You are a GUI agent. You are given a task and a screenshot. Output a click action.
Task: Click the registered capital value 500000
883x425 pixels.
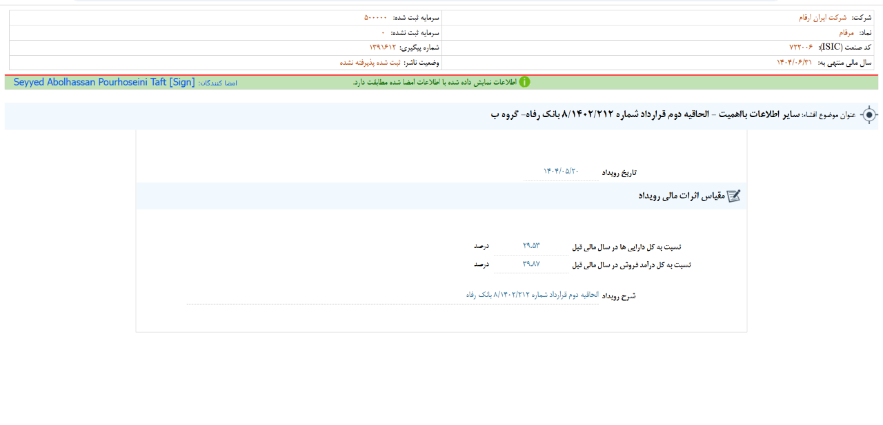(375, 18)
